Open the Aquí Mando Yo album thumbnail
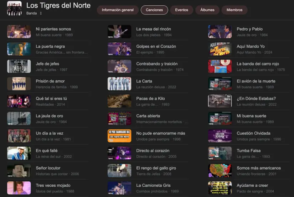This screenshot has width=294, height=197. [x=220, y=49]
